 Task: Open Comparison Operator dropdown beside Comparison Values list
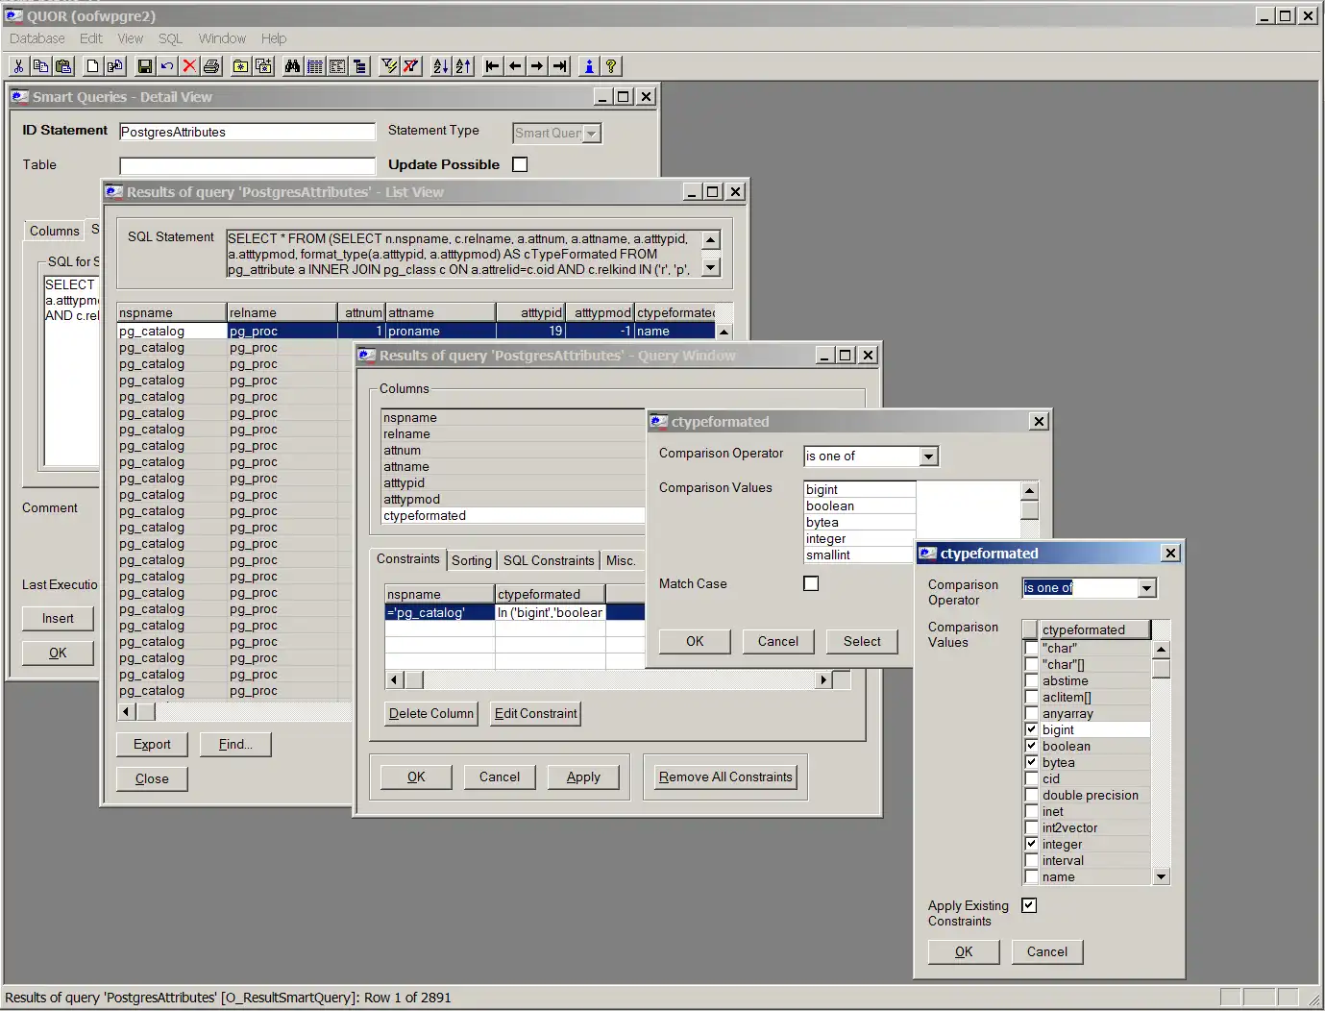click(x=928, y=456)
